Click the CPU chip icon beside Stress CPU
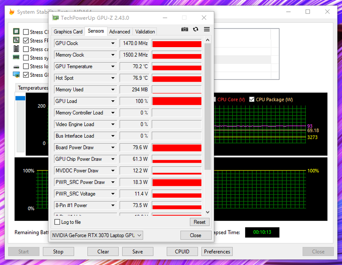The image size is (342, 265). [16, 32]
